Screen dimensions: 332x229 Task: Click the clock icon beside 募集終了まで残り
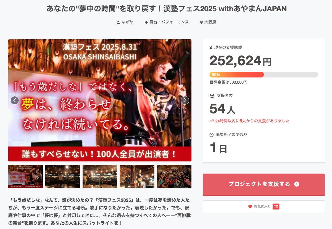211,135
